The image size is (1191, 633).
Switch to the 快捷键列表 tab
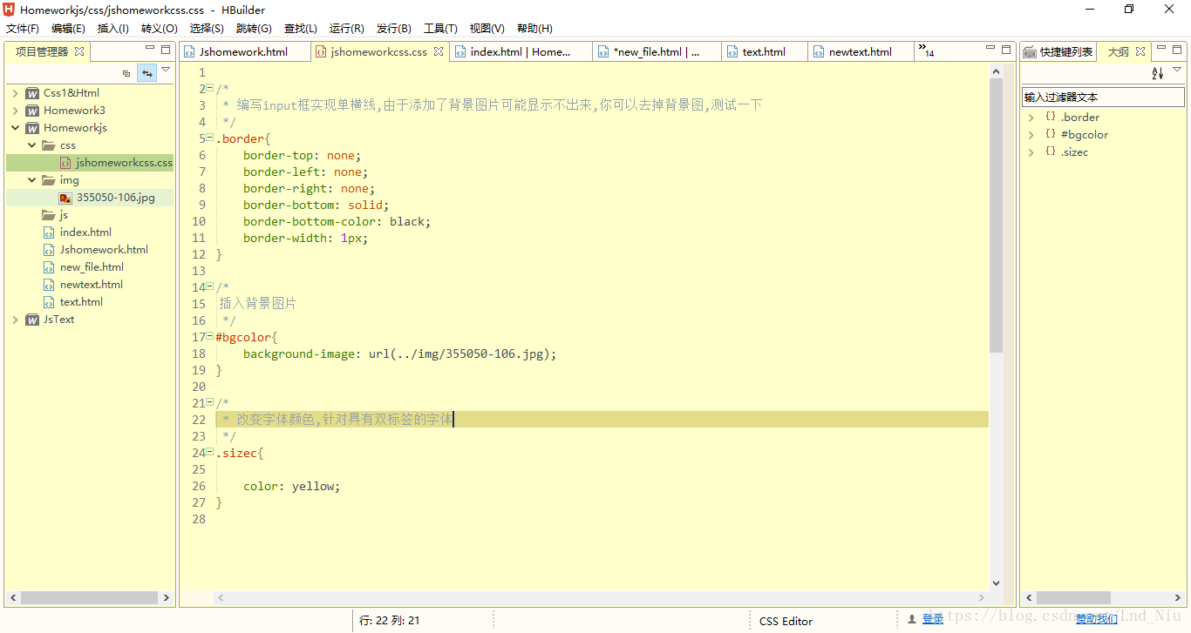1058,51
